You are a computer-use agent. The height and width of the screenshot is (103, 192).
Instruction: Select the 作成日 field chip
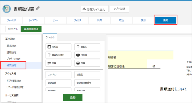(x=58, y=47)
